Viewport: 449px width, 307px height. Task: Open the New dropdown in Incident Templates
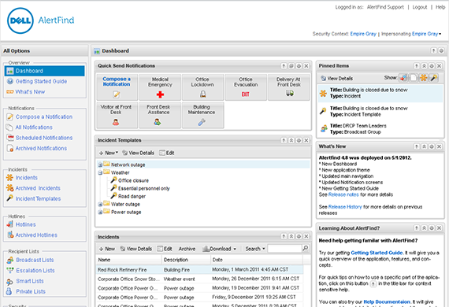click(109, 153)
